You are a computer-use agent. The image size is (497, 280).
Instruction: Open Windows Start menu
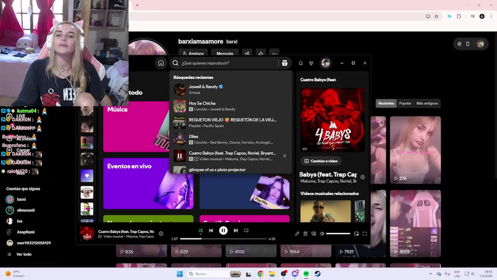tap(180, 274)
